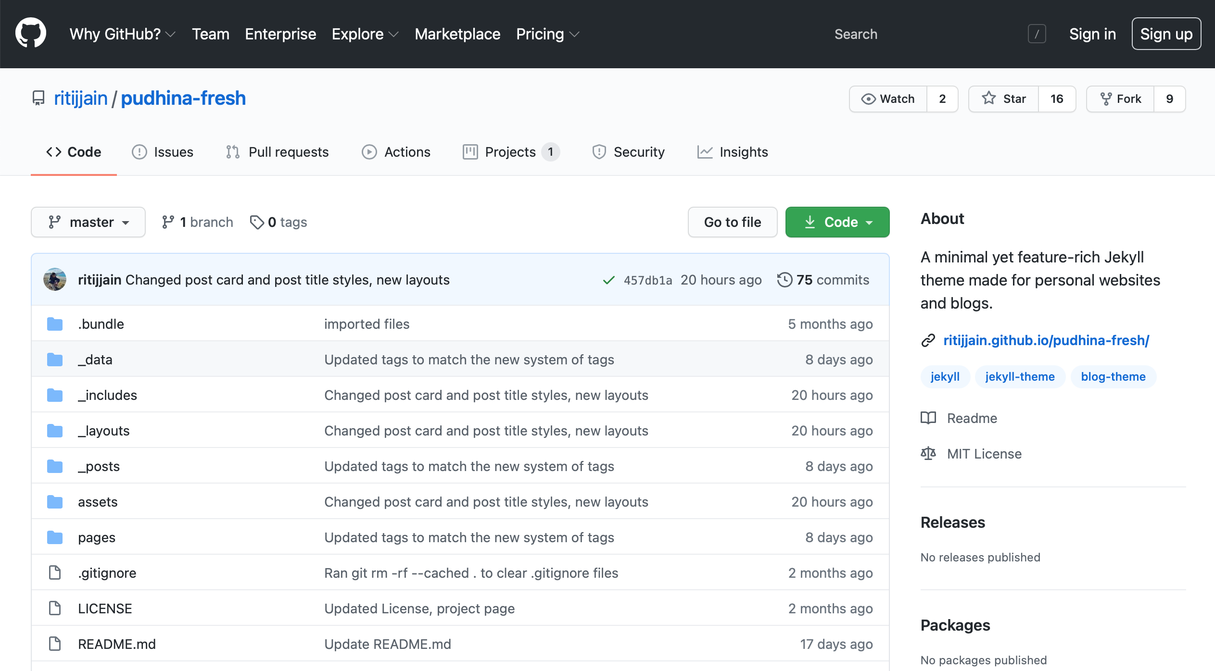Switch to the Pull requests tab
The height and width of the screenshot is (671, 1215).
[x=289, y=151]
